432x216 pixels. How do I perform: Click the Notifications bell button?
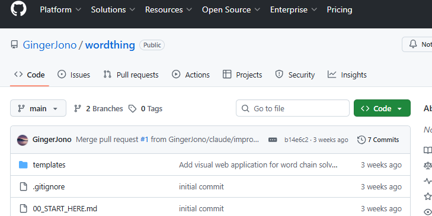pos(417,44)
